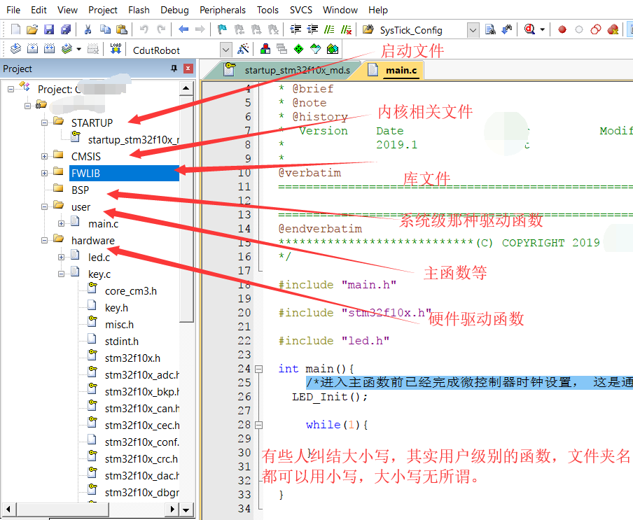Open Options for Target wand
The width and height of the screenshot is (633, 520).
pos(243,49)
